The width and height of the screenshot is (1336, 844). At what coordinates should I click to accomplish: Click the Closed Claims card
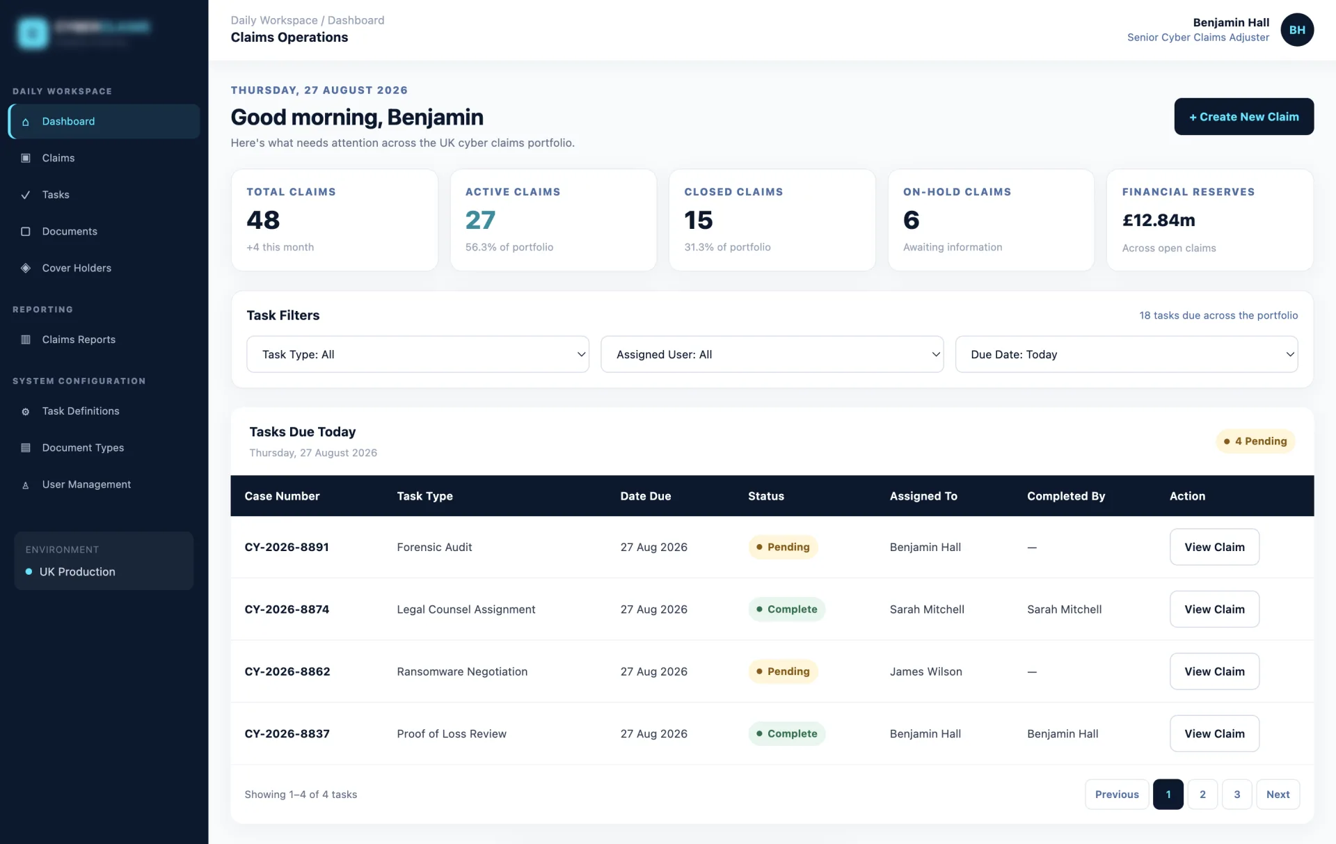tap(772, 220)
